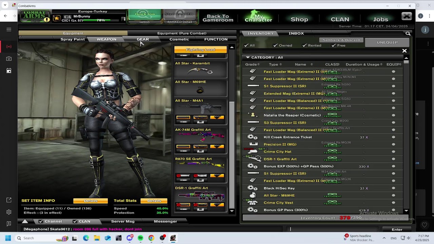Click the UNEQUIP button

387,42
